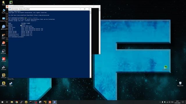
Task: Launch Google Chrome from the taskbar
Action: coord(17,102)
